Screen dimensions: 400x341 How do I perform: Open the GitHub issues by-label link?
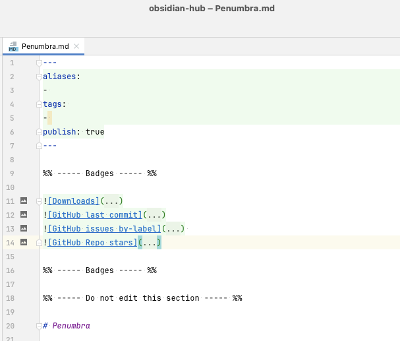pos(104,229)
